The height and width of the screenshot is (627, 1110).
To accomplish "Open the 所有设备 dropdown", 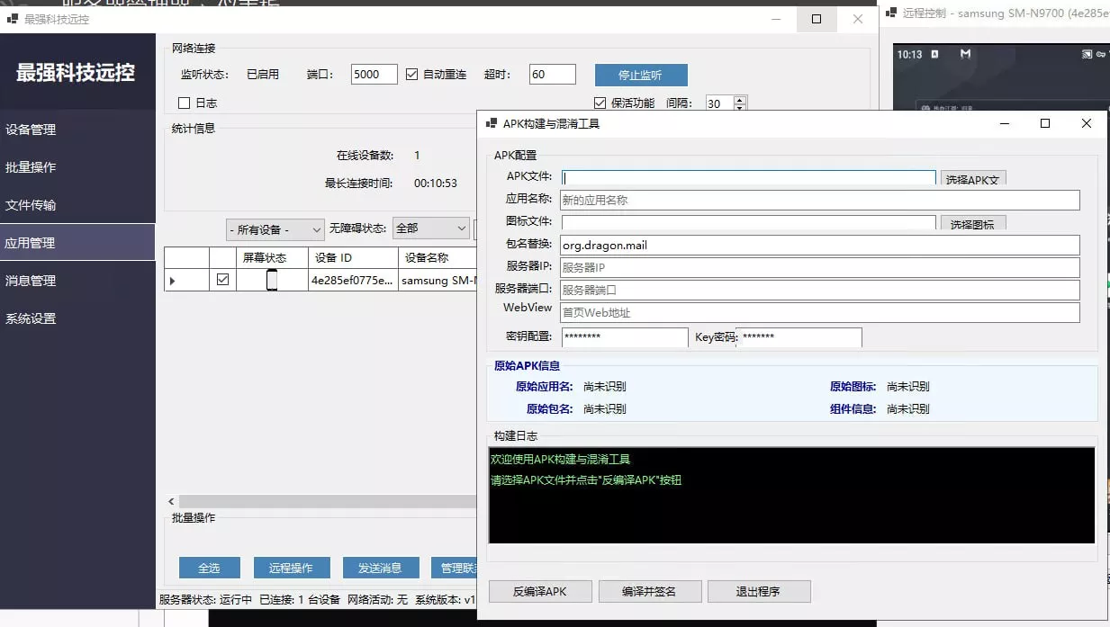I will [x=275, y=229].
